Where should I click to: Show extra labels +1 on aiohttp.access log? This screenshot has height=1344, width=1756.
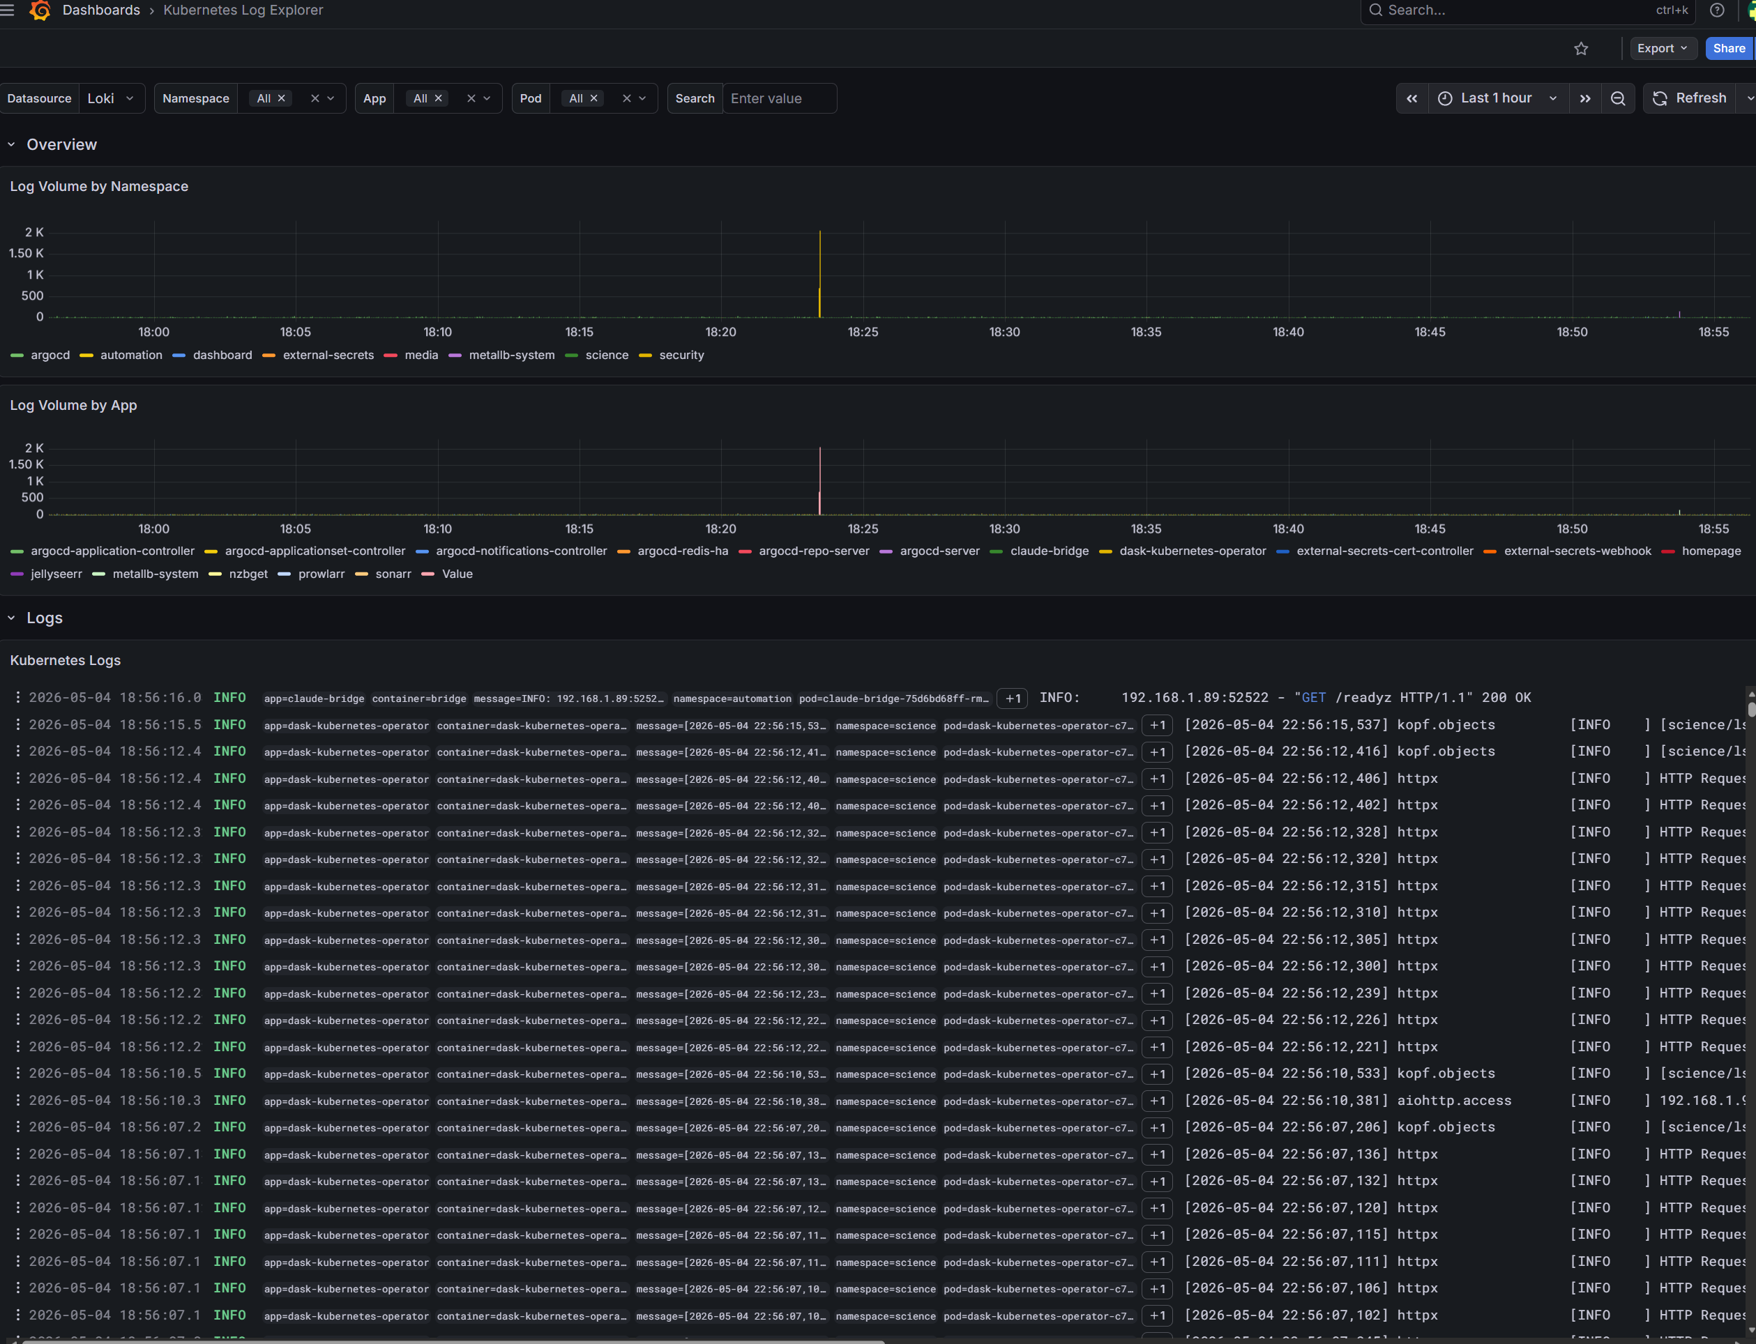coord(1158,1101)
